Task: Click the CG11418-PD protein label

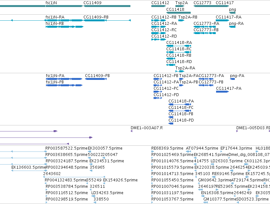Action: [181, 120]
